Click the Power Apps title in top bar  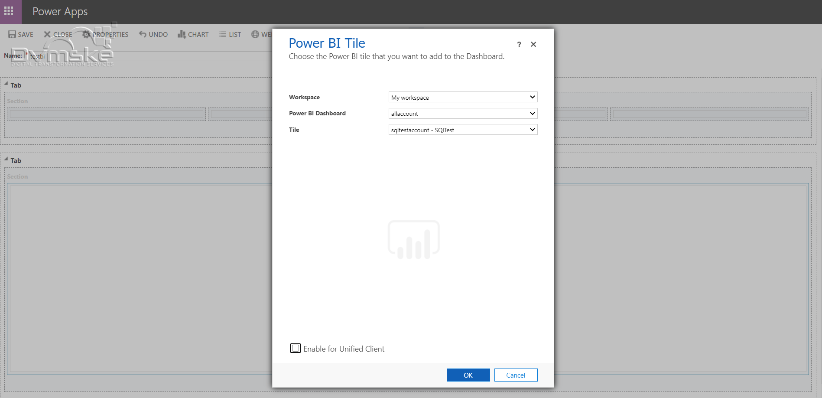pyautogui.click(x=60, y=11)
